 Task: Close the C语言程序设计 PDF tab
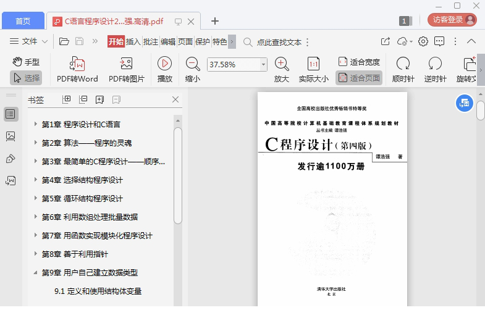coord(191,22)
